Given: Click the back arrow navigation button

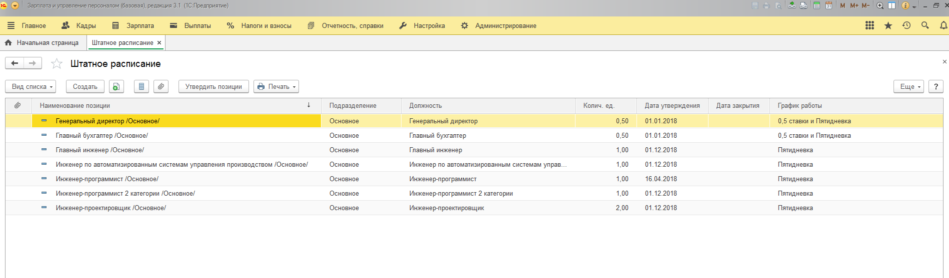Looking at the screenshot, I should coord(14,63).
